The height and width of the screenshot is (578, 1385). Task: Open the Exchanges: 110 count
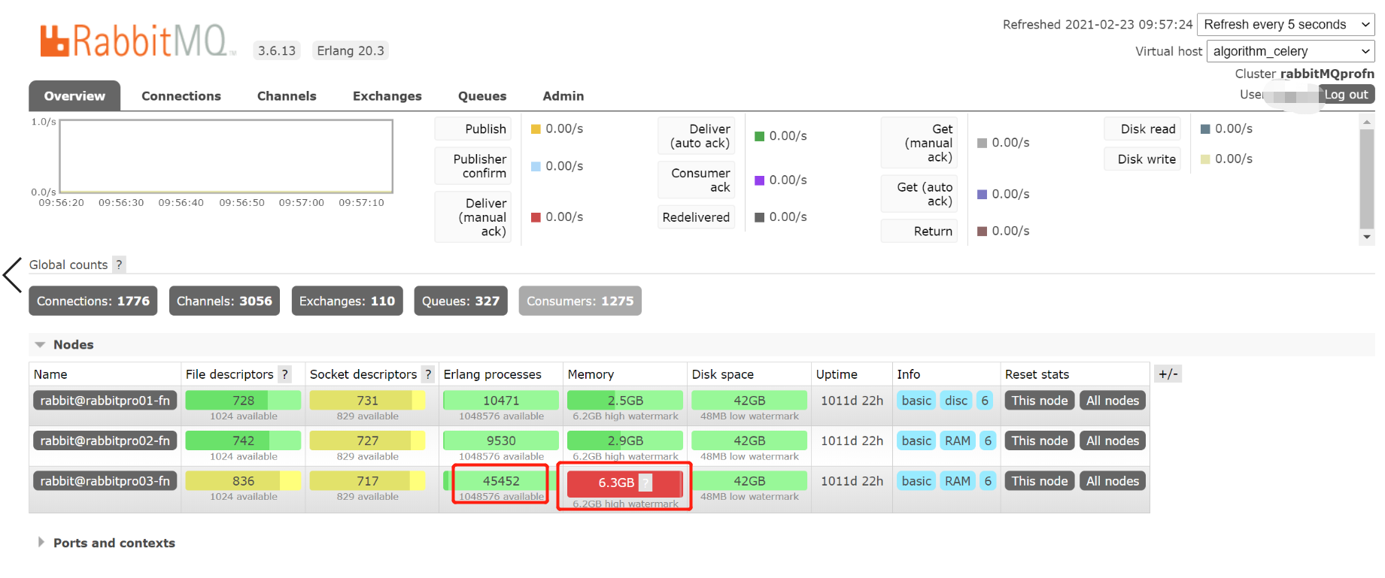(x=347, y=301)
